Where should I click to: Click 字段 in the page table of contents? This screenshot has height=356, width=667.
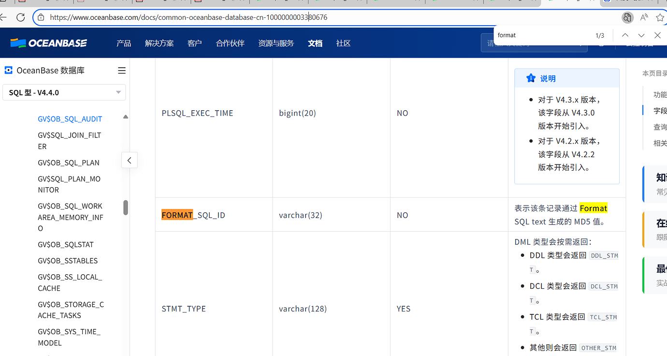tap(658, 110)
